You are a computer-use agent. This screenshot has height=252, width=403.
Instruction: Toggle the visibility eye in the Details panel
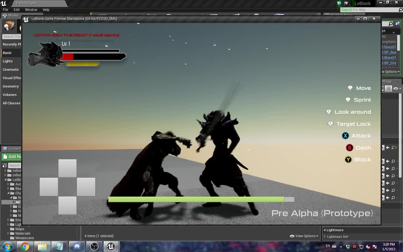[x=396, y=88]
